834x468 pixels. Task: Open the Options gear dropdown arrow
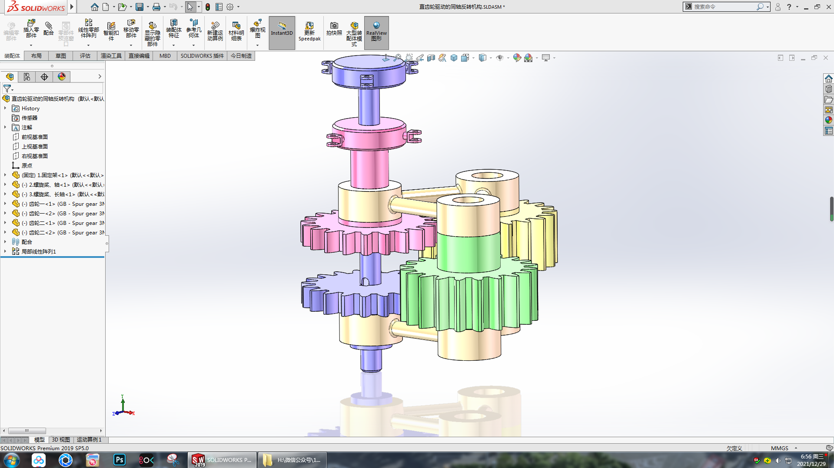pos(238,7)
